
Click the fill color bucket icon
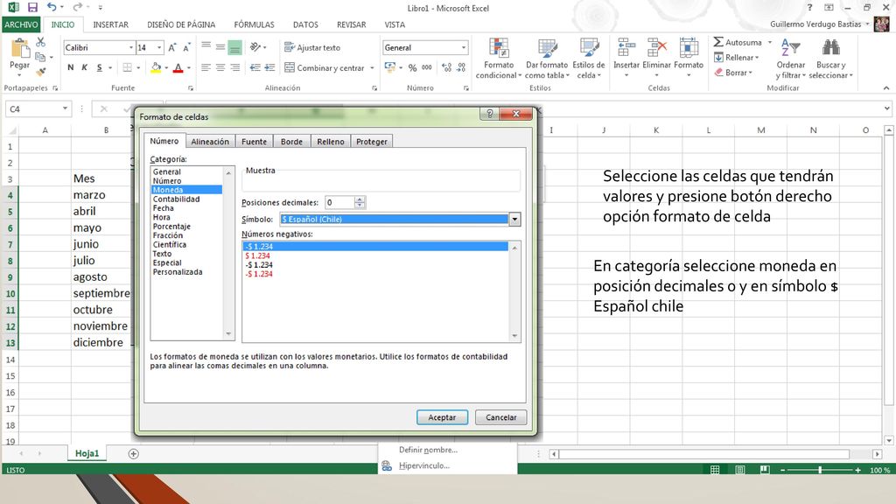[x=156, y=67]
